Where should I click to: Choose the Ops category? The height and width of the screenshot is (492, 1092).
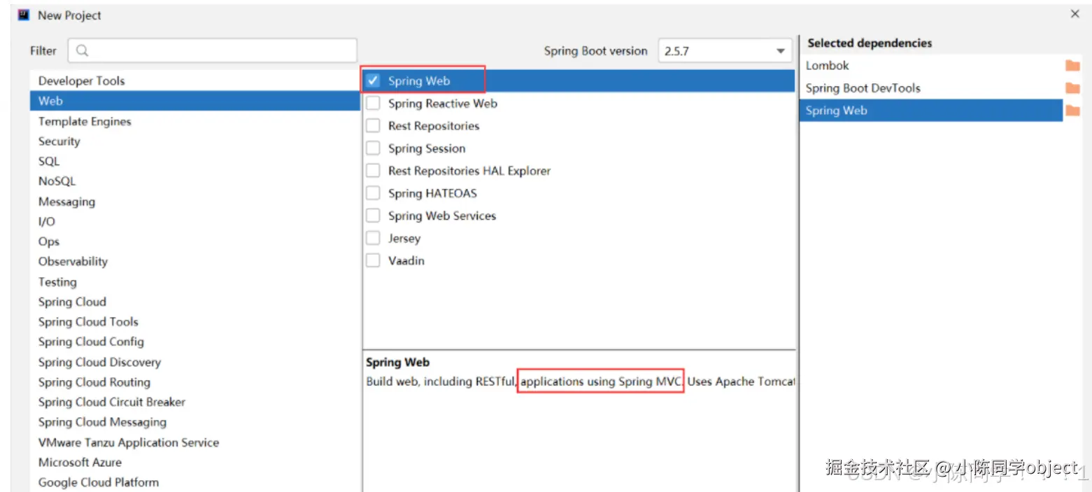point(194,241)
